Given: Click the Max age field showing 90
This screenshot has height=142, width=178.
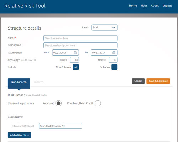Looking at the screenshot, I should [113, 60].
